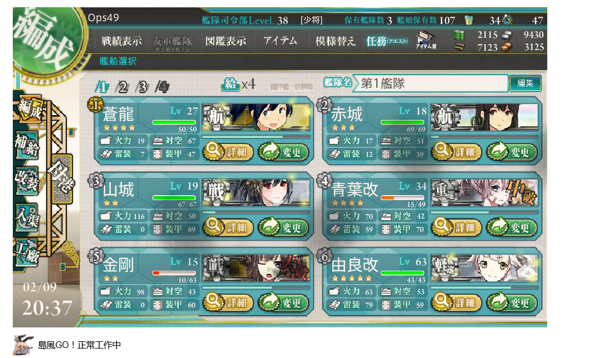The height and width of the screenshot is (358, 589).
Task: Open the 図鑑表示 encyclopedia menu
Action: (x=226, y=41)
